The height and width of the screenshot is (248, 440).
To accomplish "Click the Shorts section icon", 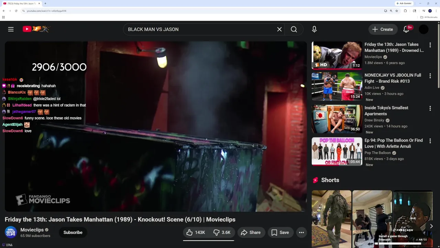I will [x=315, y=180].
